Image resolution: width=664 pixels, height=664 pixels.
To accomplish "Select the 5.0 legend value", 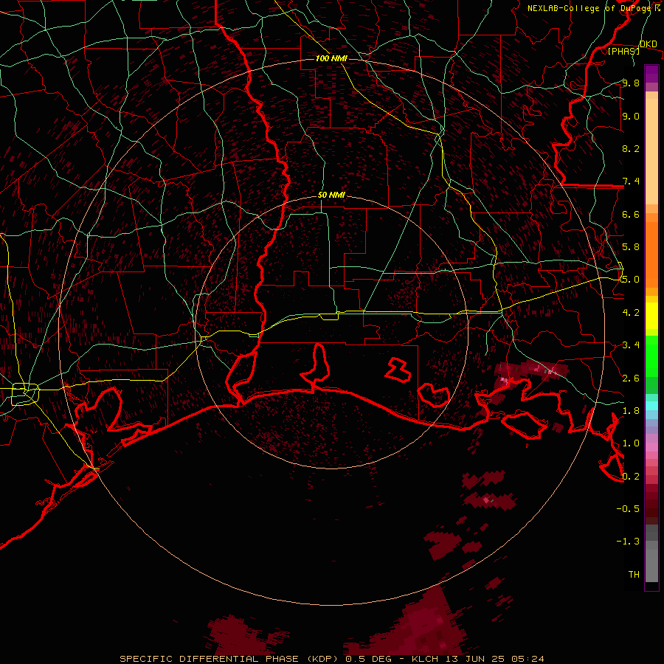I will [x=631, y=280].
